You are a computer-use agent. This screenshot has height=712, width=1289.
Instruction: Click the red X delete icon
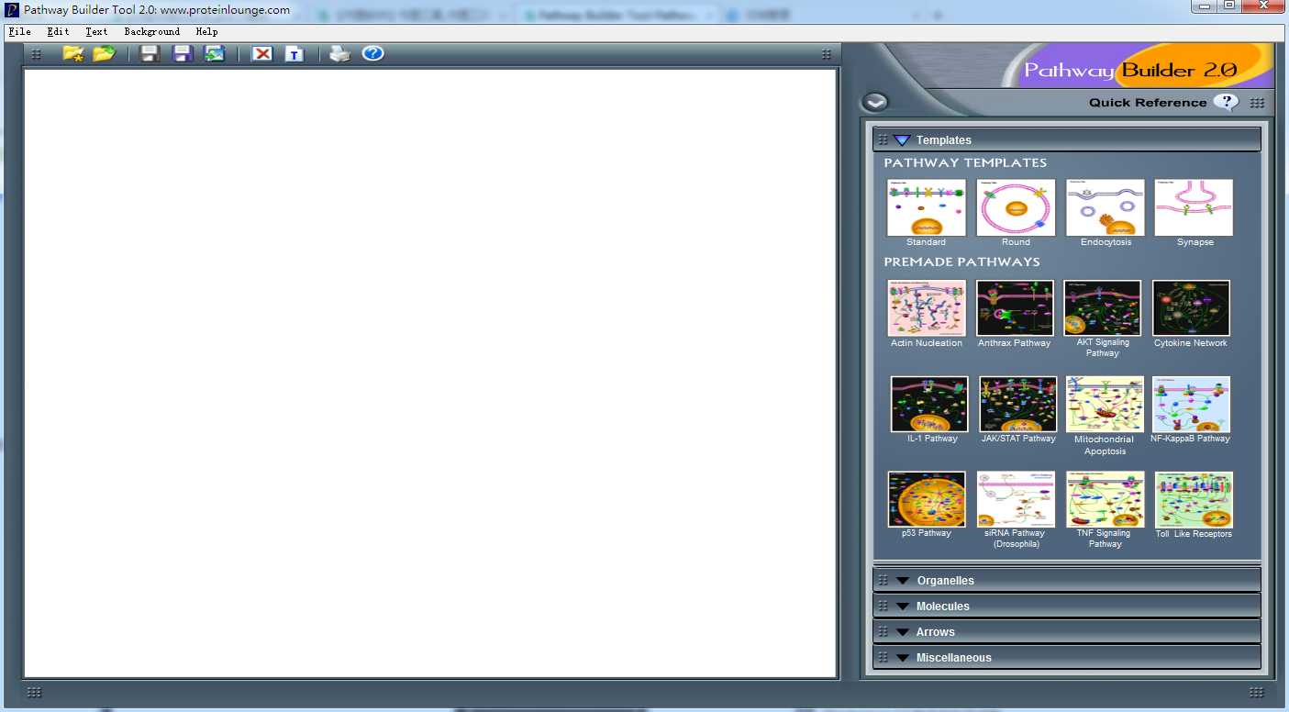coord(262,54)
